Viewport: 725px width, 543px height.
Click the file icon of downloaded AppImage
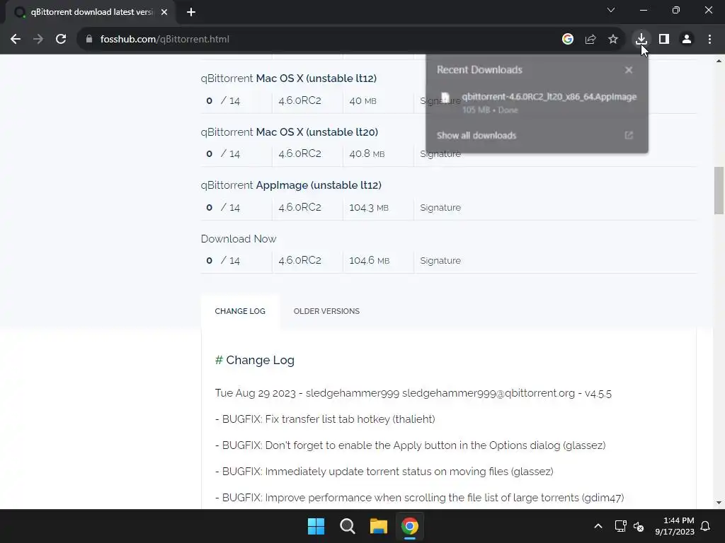click(445, 98)
